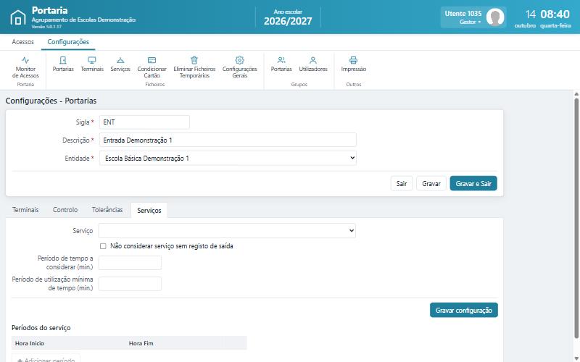Click the Gravar configuração button
This screenshot has width=580, height=362.
tap(464, 311)
